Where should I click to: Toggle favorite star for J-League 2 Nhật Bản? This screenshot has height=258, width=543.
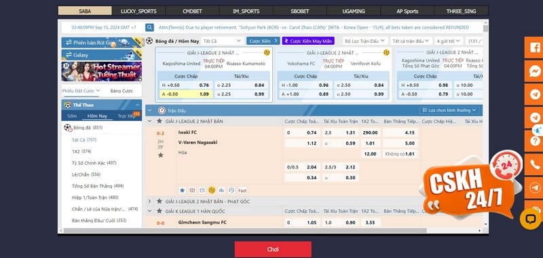click(x=160, y=122)
